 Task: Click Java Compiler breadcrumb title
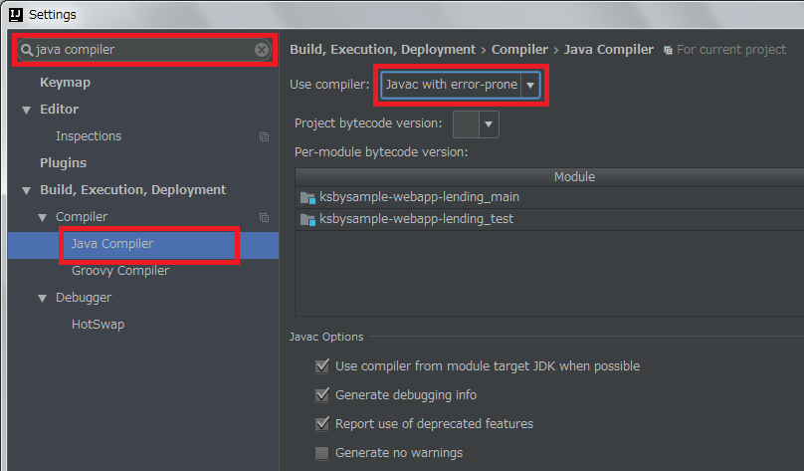pyautogui.click(x=609, y=49)
